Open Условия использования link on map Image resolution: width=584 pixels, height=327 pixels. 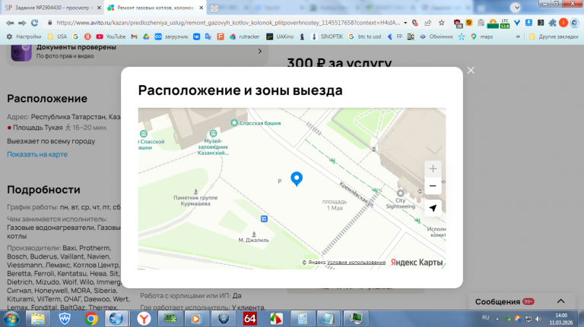tap(356, 263)
